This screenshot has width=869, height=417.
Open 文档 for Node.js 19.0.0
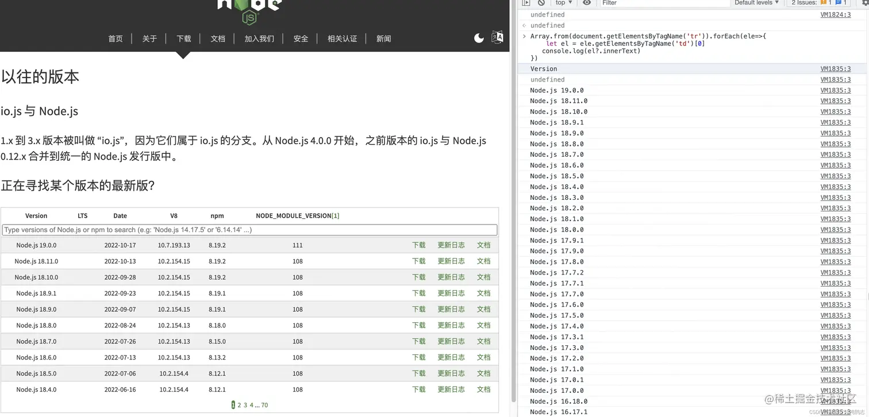coord(484,245)
